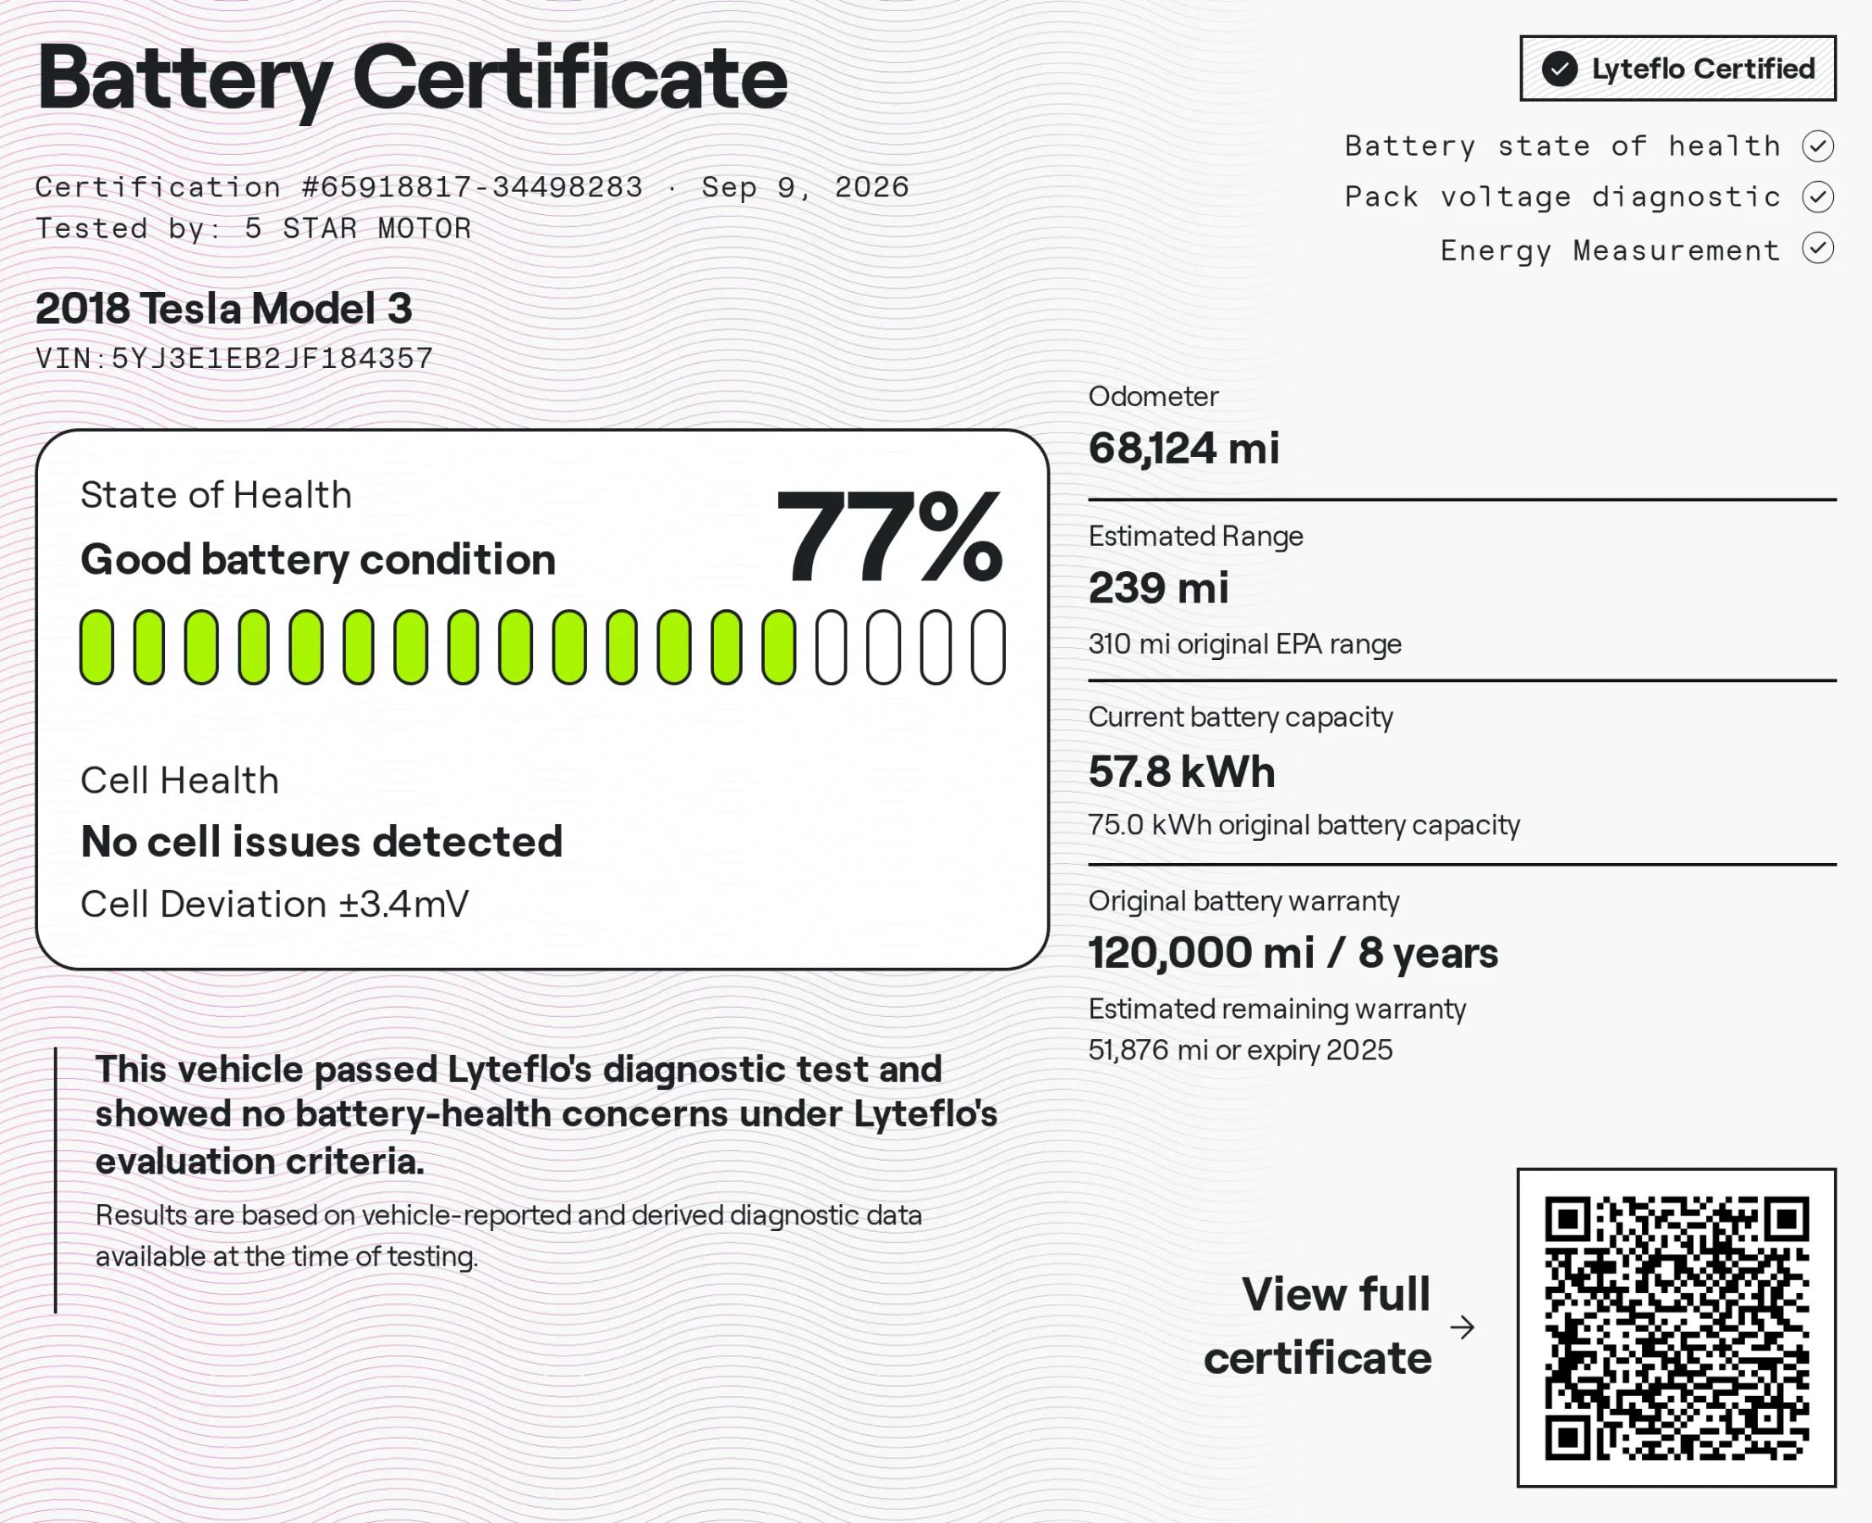Click the Results are based on disclaimer text
The height and width of the screenshot is (1523, 1872).
point(508,1236)
